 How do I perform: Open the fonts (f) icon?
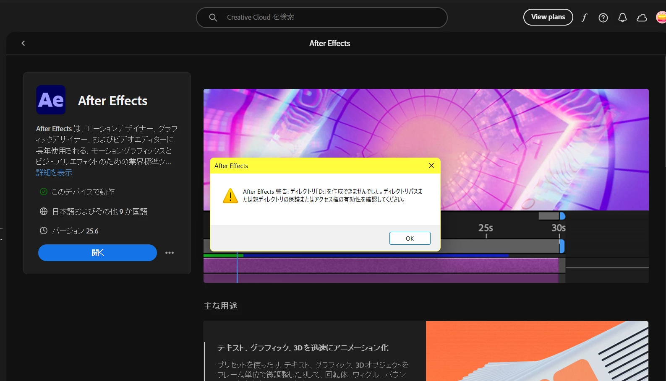point(584,18)
